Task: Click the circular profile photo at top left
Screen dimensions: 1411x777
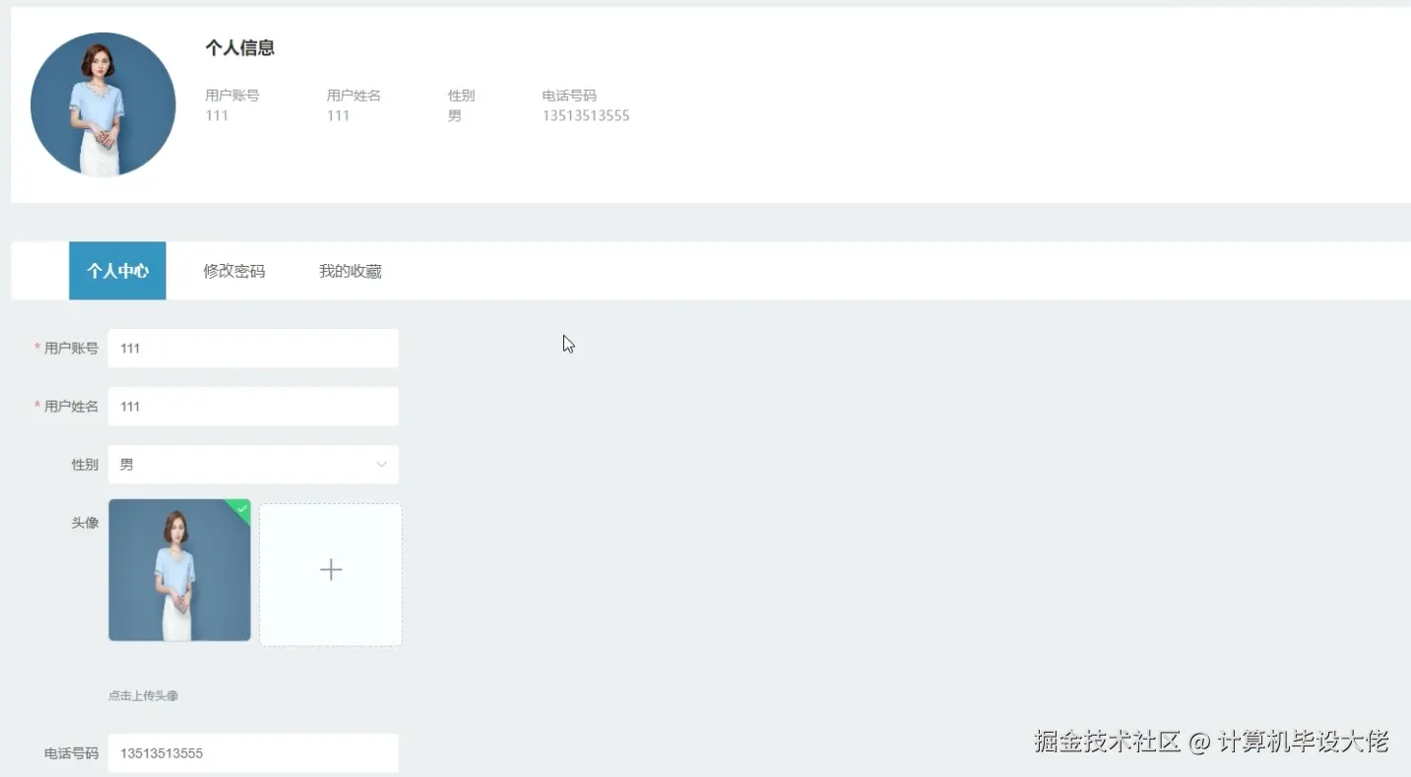Action: click(102, 104)
